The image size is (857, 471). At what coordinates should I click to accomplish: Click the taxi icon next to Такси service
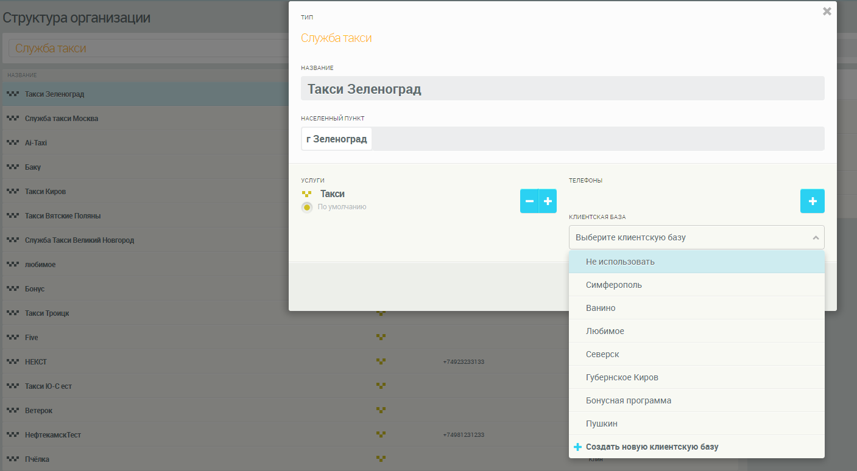pos(307,194)
